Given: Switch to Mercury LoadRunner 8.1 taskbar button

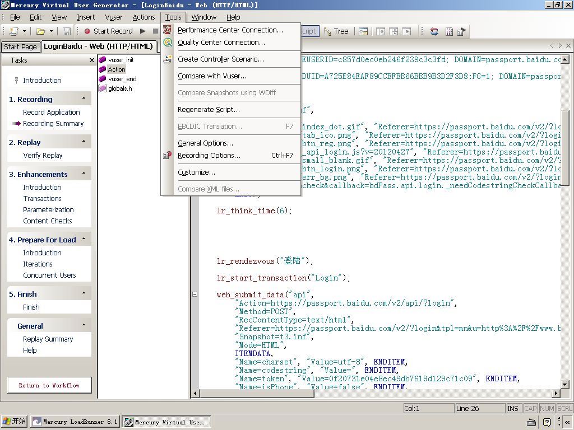Looking at the screenshot, I should (75, 422).
